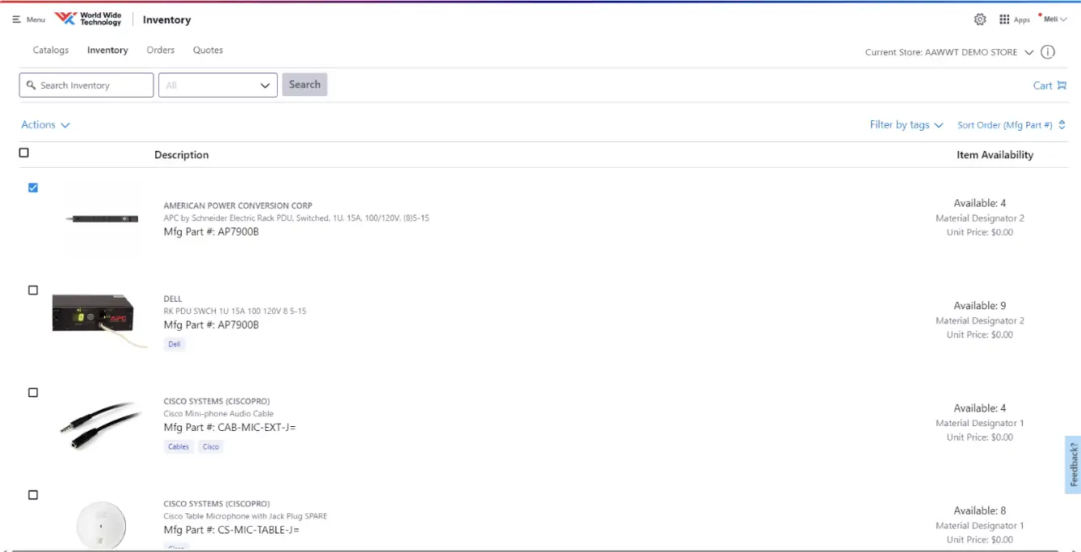Click the Available: 8 value

pos(980,511)
